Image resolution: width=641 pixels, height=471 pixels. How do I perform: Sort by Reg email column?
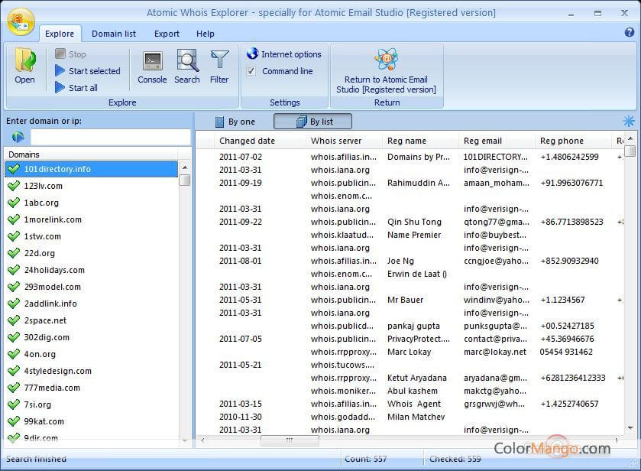pos(497,141)
